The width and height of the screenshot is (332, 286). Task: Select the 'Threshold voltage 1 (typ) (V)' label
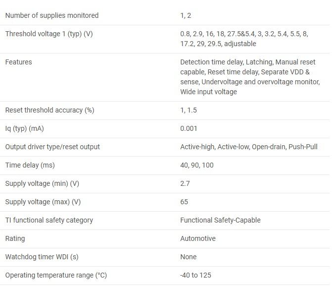point(48,34)
